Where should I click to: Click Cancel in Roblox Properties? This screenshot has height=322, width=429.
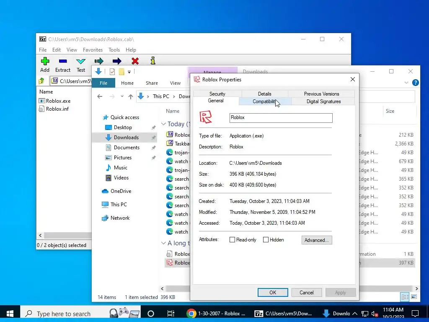click(306, 292)
